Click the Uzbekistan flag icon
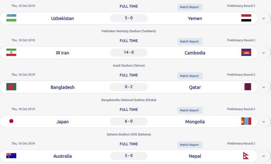 tap(11, 18)
